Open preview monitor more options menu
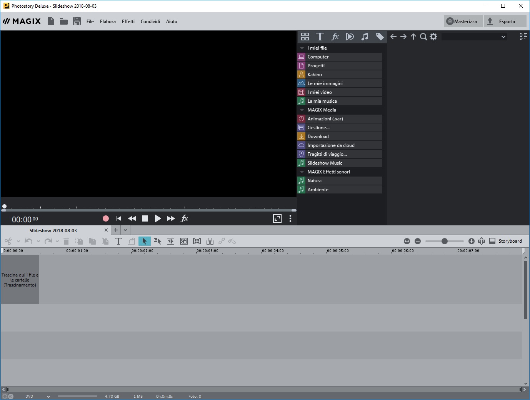 [290, 218]
